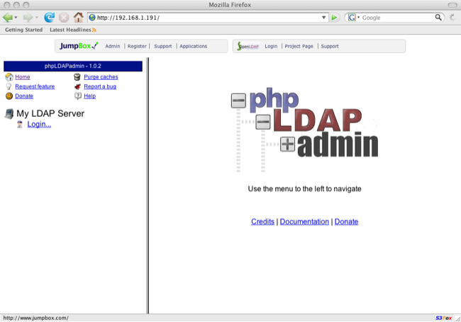Click the light bulb Request feature icon
This screenshot has width=461, height=322.
[9, 86]
